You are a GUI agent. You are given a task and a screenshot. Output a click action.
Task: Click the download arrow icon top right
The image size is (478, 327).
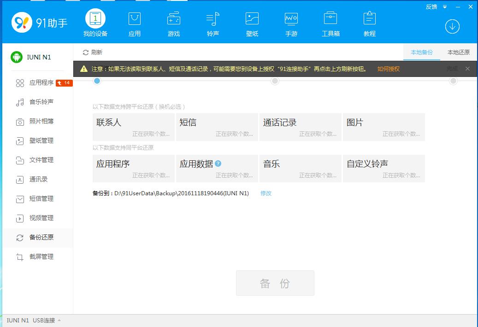452,27
